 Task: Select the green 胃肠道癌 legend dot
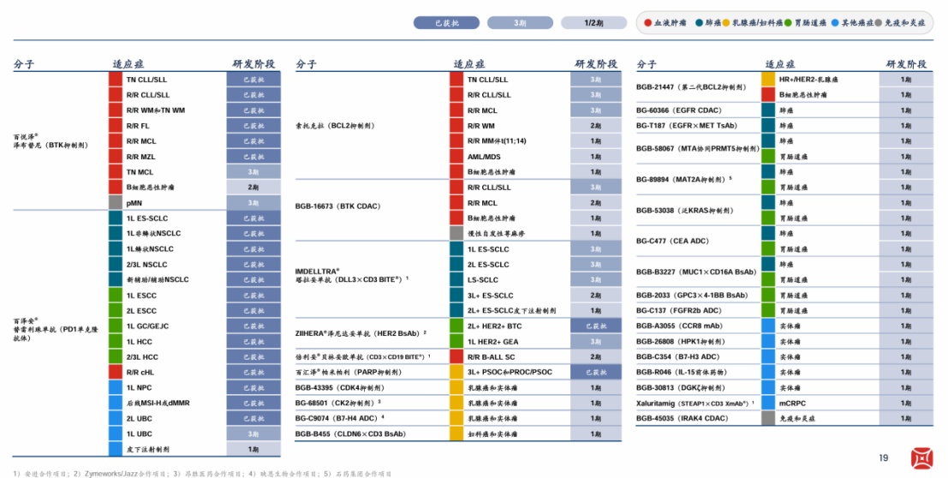pos(788,23)
